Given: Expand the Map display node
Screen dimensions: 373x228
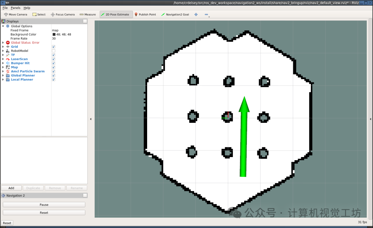Looking at the screenshot, I should (3, 67).
